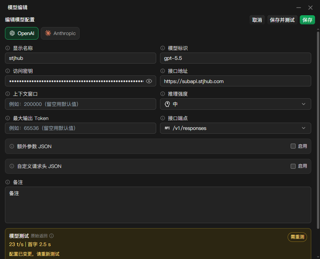Click the '23 t/s | 首字 2.5 s' result text
The width and height of the screenshot is (320, 259).
[30, 244]
